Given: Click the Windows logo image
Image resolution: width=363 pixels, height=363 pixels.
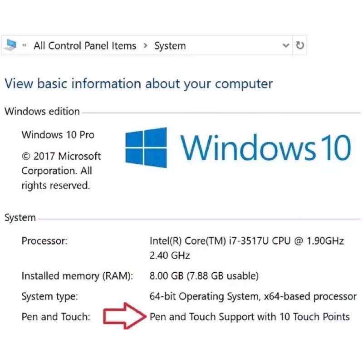Looking at the screenshot, I should (x=146, y=148).
